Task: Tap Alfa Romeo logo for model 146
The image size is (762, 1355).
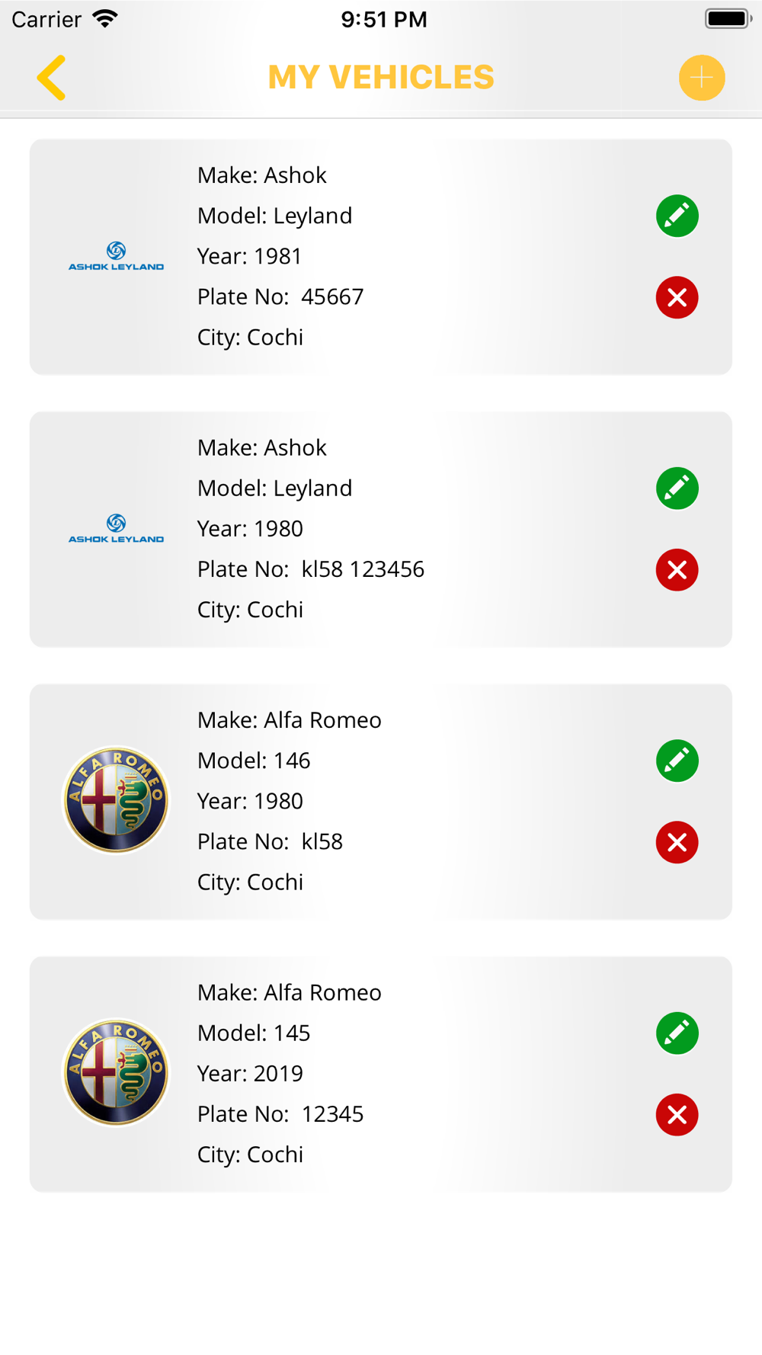Action: 116,800
